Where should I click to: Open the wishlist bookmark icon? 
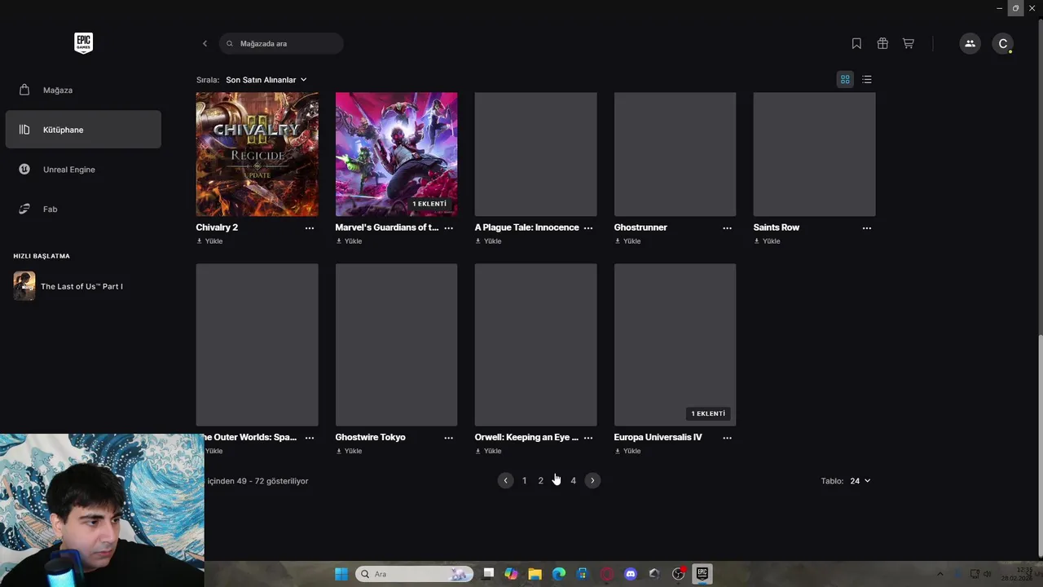[856, 43]
